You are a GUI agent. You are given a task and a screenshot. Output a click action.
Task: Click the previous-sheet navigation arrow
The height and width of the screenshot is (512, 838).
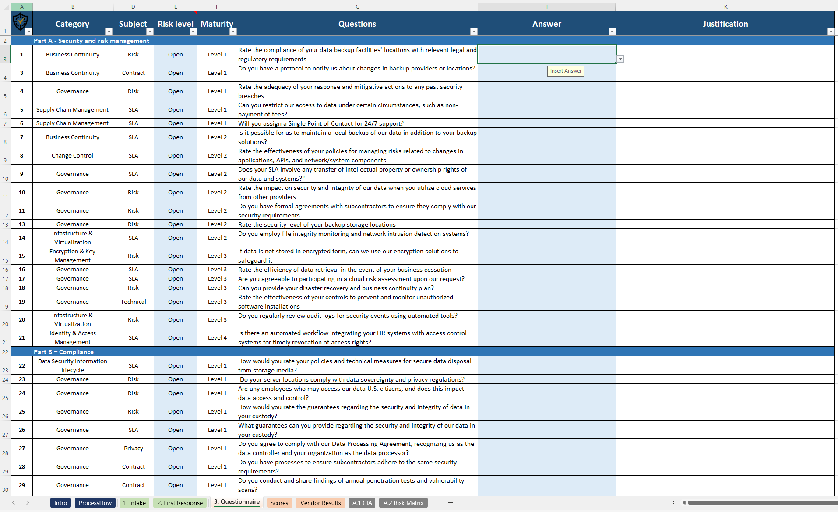tap(13, 503)
